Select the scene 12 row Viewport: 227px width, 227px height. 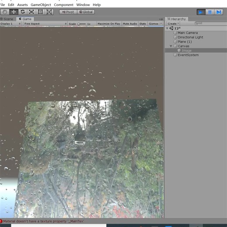[x=196, y=28]
